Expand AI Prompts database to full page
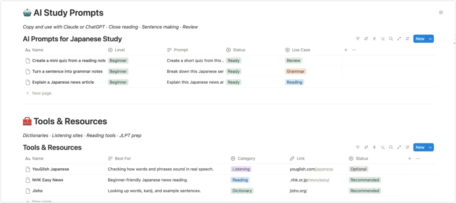 [399, 39]
